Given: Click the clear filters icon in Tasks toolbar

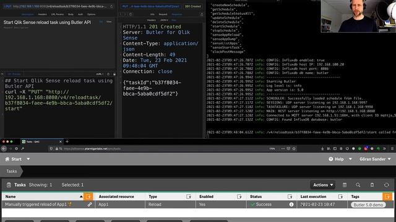Looking at the screenshot, I should pos(372,185).
